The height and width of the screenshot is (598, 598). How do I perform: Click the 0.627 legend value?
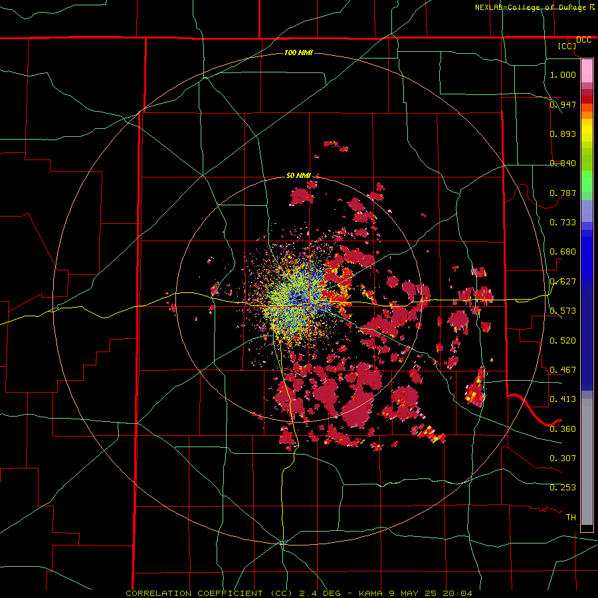tap(563, 282)
